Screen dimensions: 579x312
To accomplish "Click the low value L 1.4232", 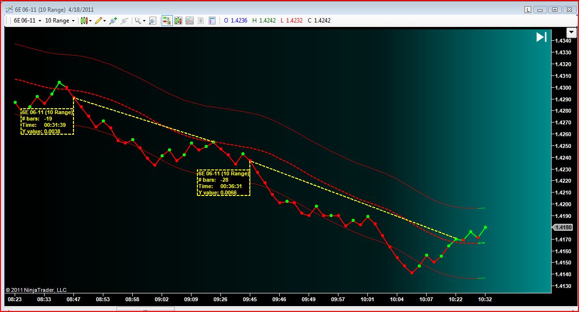I will (292, 21).
